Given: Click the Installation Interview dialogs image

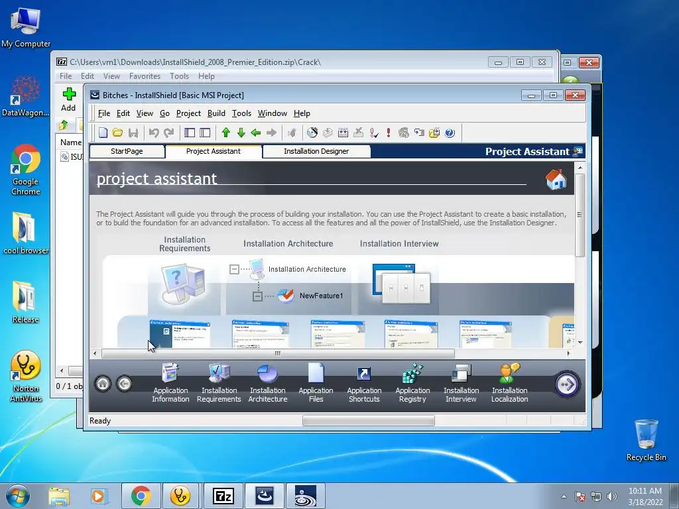Looking at the screenshot, I should (x=401, y=284).
